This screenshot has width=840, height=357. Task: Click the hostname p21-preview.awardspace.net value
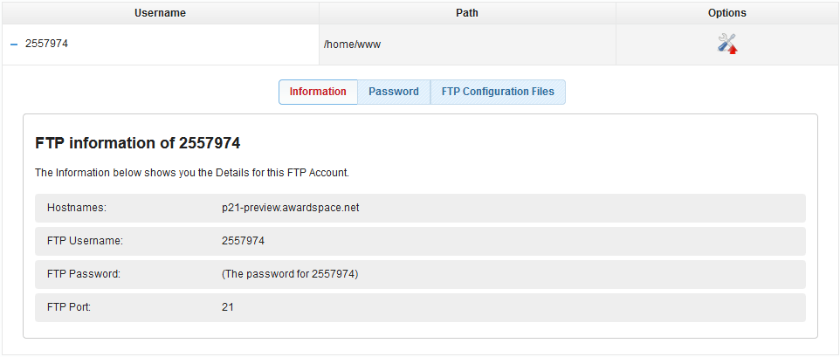click(291, 208)
